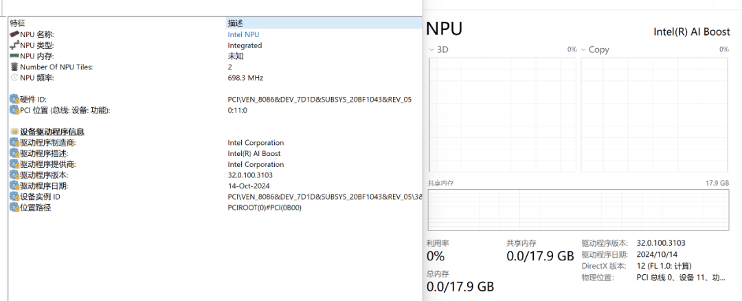Viewport: 742px width, 301px height.
Task: Click the PCI 位置 row icon
Action: click(x=14, y=110)
